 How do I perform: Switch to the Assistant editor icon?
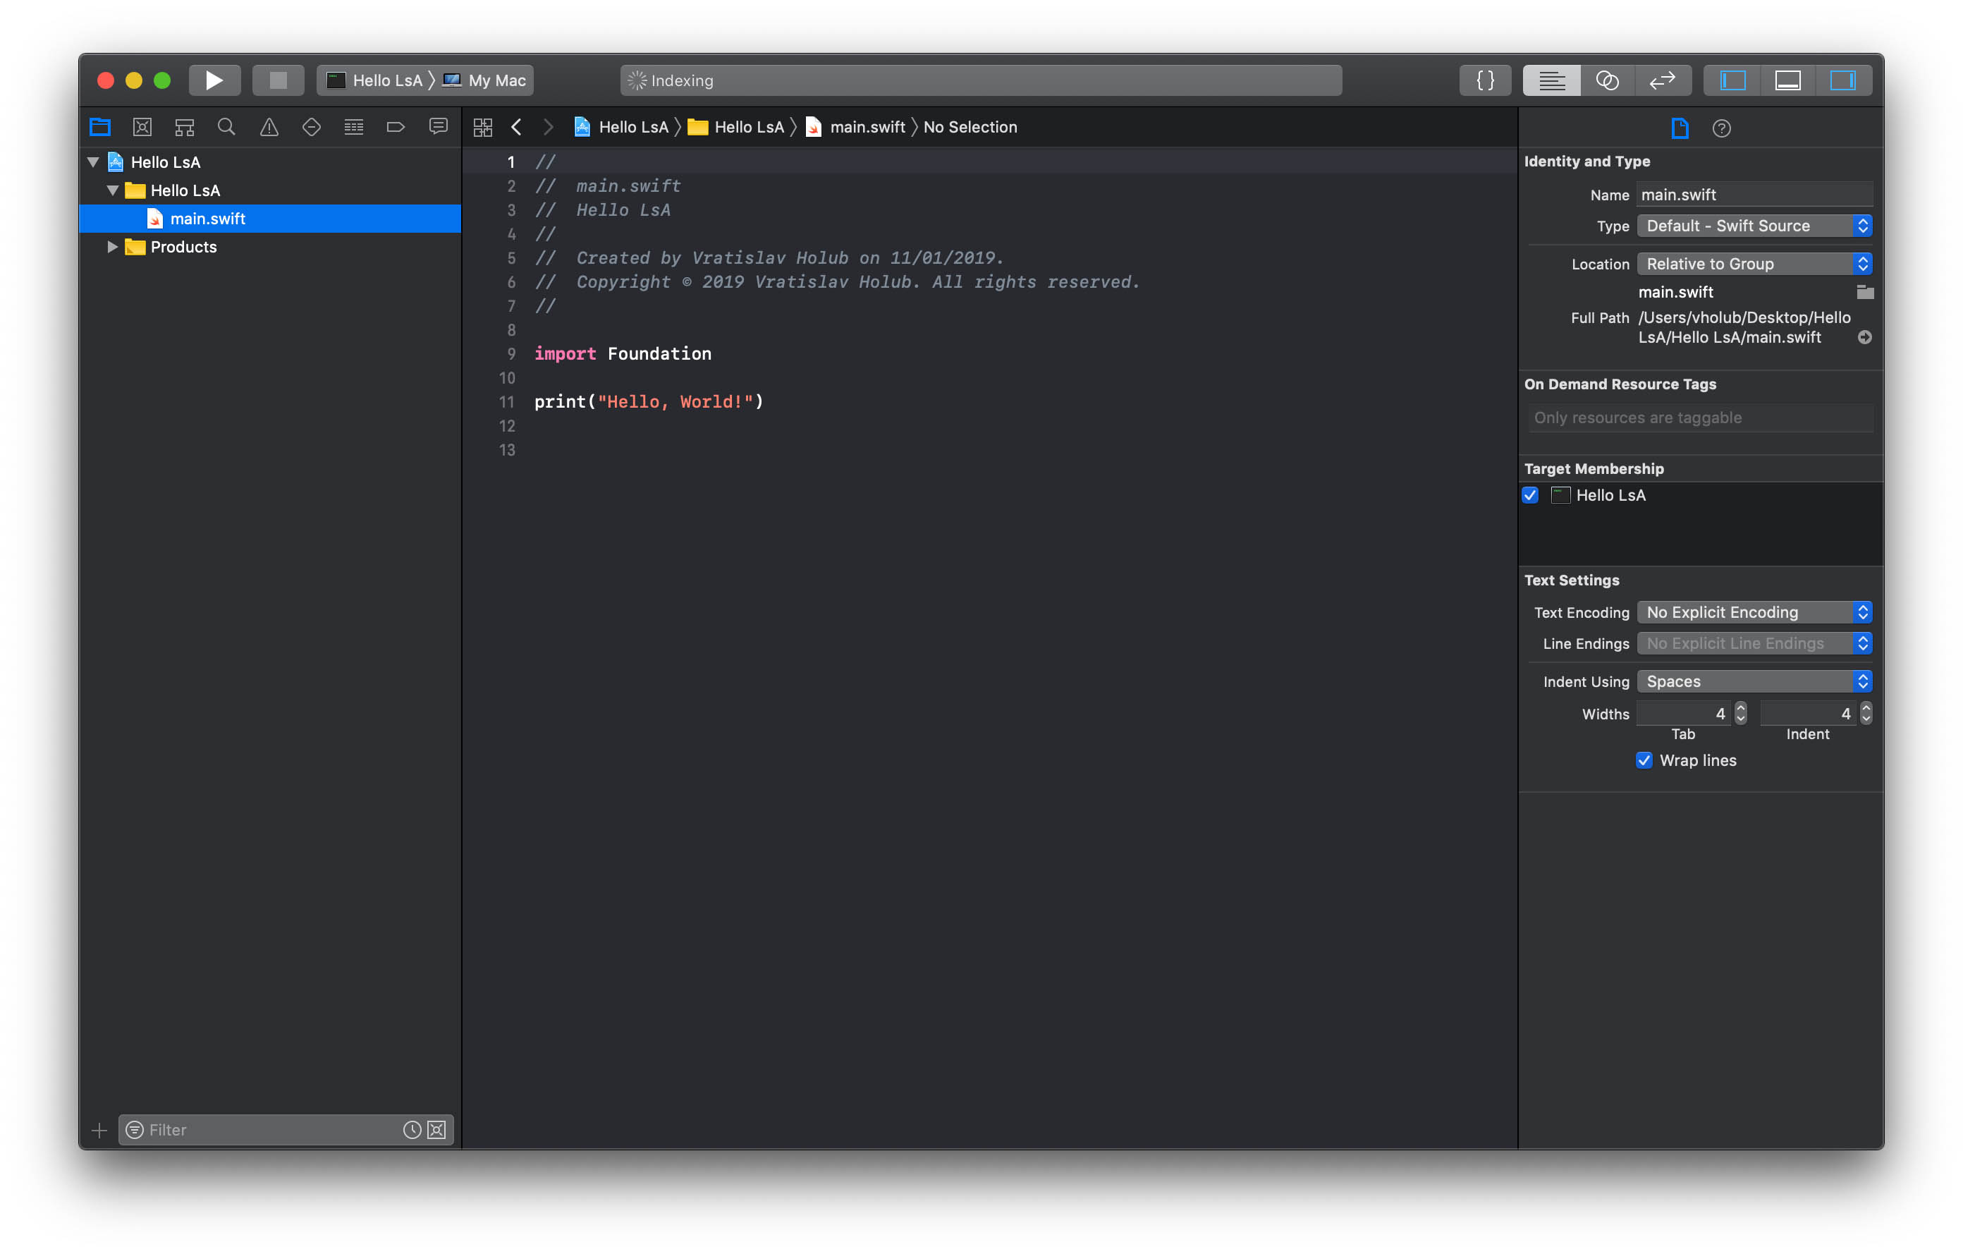[1607, 80]
